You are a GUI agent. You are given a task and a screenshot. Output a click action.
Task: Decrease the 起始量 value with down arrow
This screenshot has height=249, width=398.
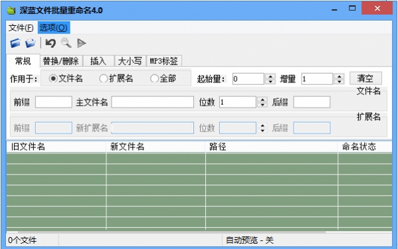[270, 82]
